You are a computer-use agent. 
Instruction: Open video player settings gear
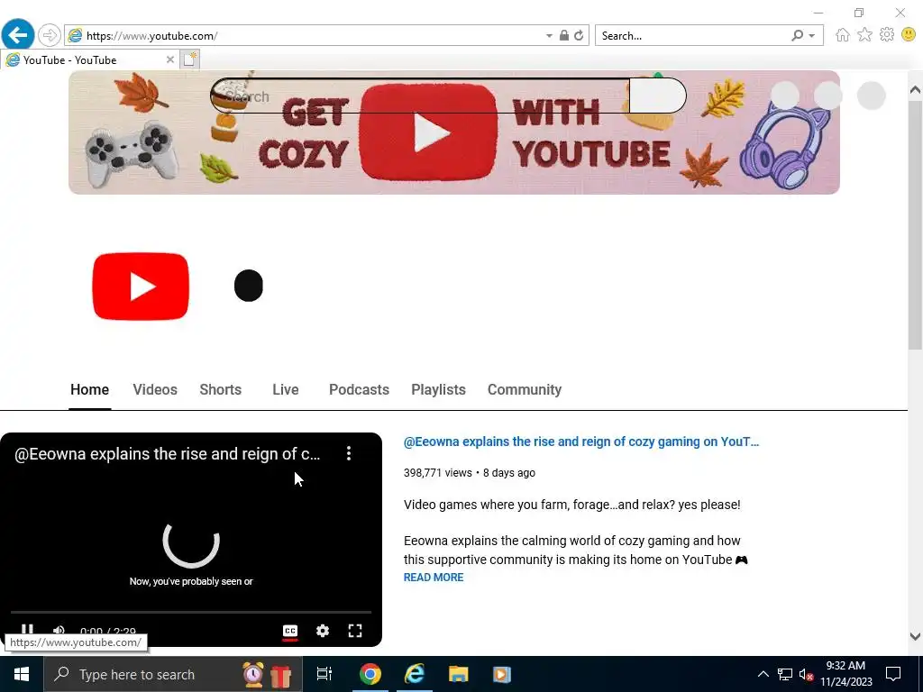[x=323, y=631]
